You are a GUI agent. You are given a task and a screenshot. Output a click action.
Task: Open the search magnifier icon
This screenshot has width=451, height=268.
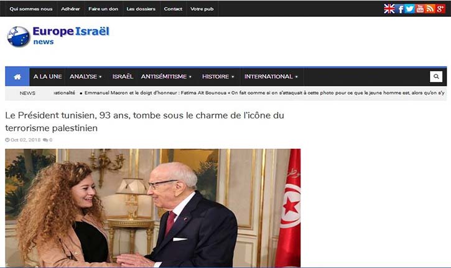436,77
